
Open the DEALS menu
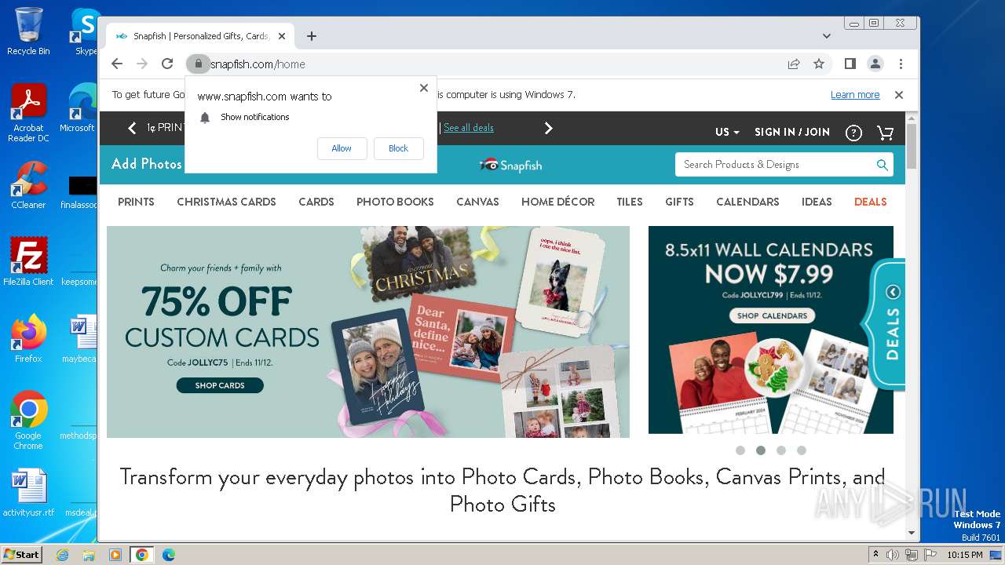click(x=870, y=202)
